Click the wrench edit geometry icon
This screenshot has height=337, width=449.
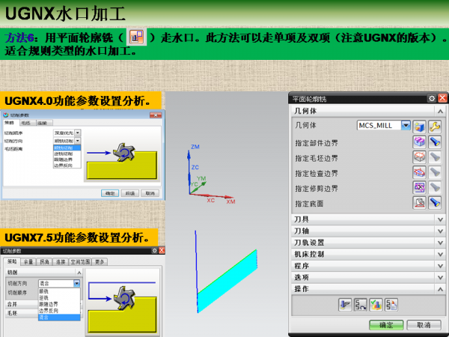click(435, 127)
